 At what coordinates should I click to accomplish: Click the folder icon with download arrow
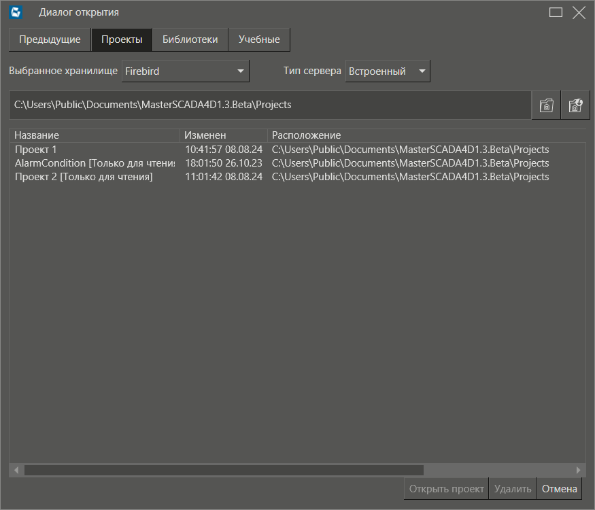[x=575, y=105]
